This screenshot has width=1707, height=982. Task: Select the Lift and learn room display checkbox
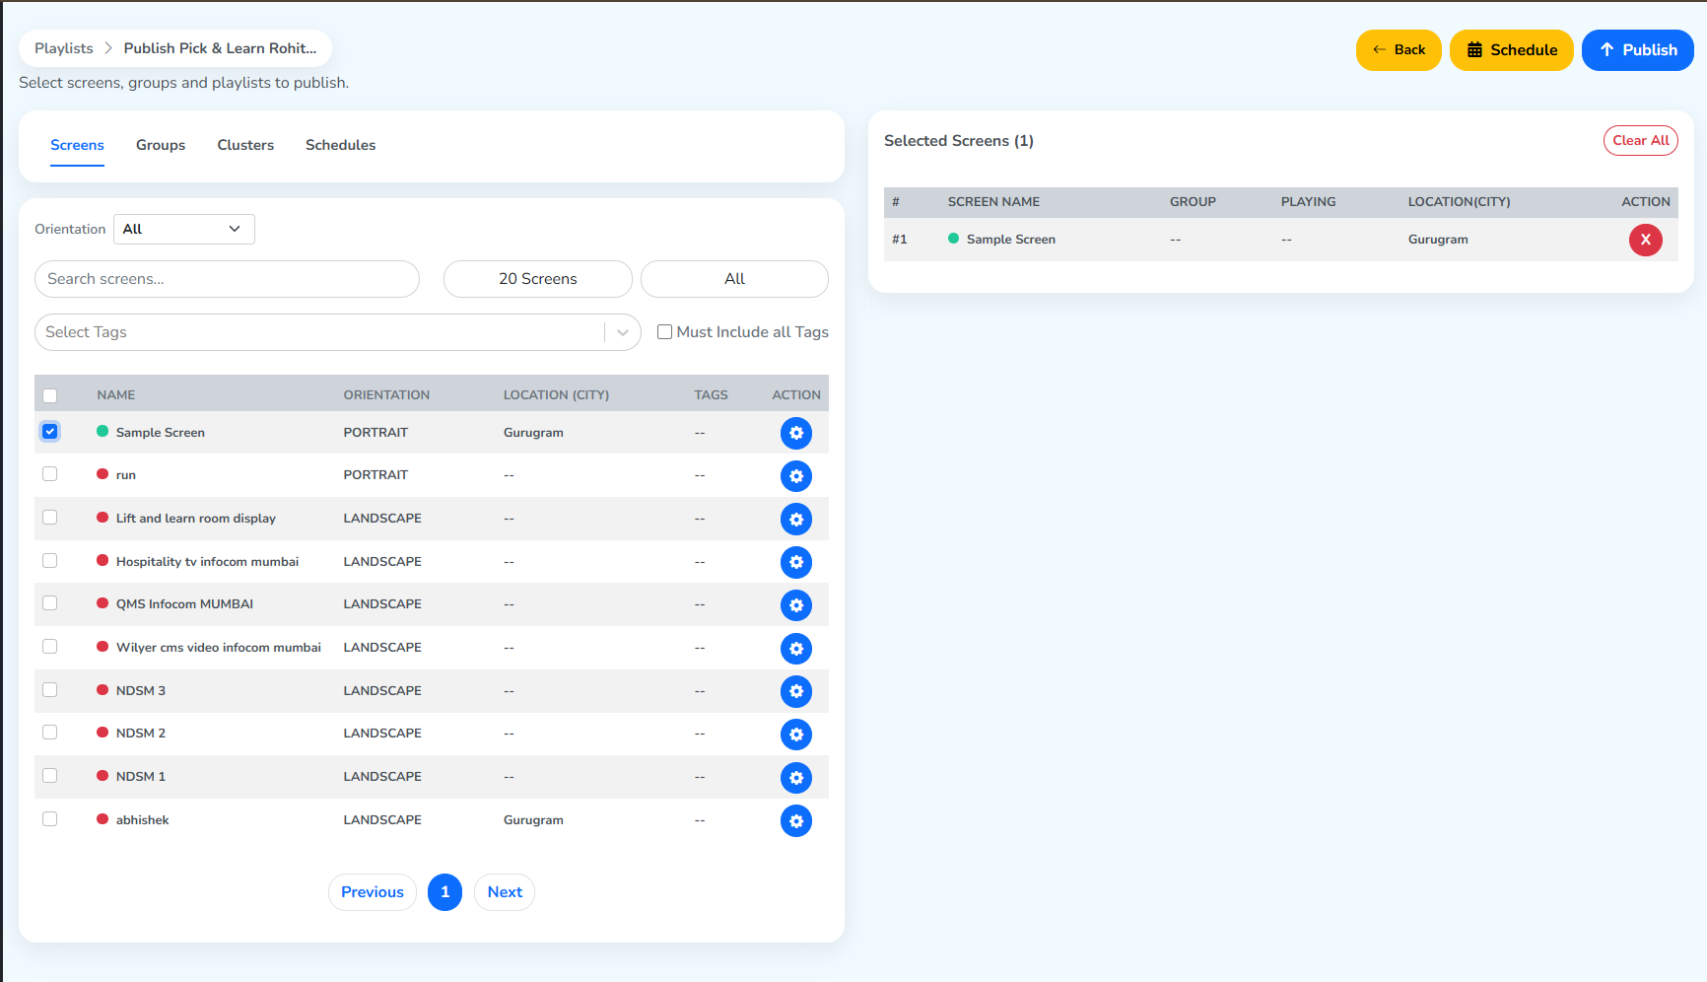pyautogui.click(x=50, y=518)
